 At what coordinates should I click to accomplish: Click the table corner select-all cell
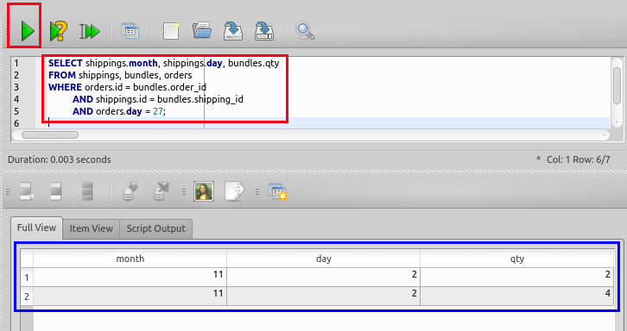click(27, 259)
